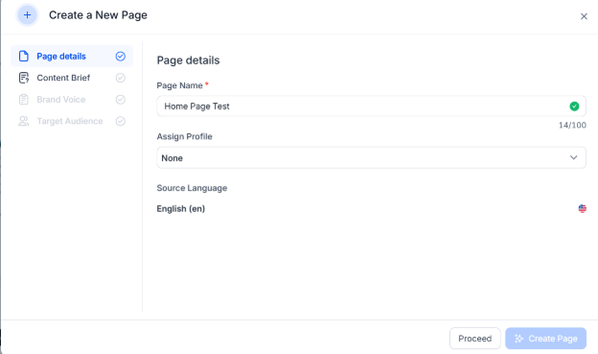The image size is (598, 354).
Task: Click the Page Name label
Action: pos(179,85)
